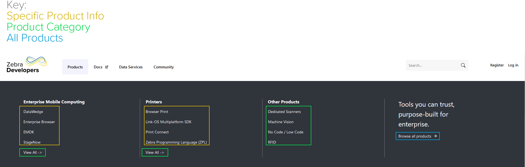Open the Print Connect link

pos(157,132)
